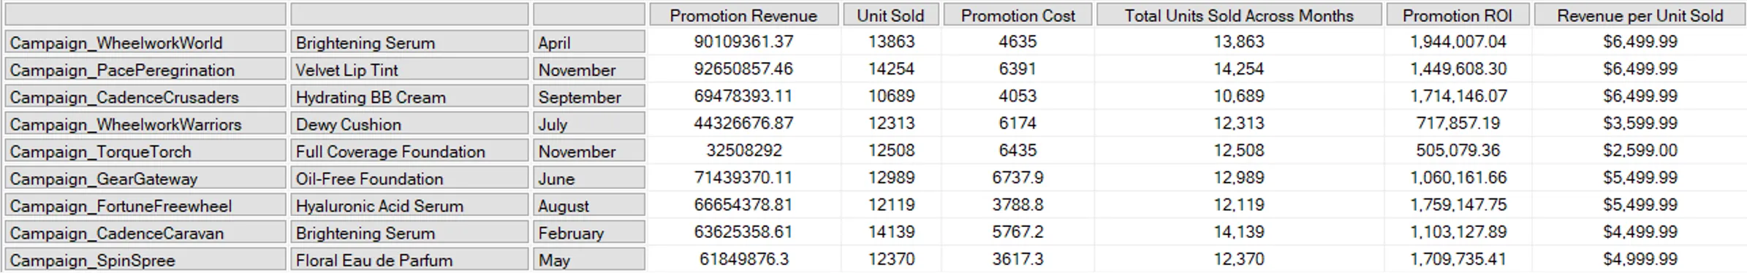Click Brightening Serum in the CadenceCaravan row

point(409,233)
